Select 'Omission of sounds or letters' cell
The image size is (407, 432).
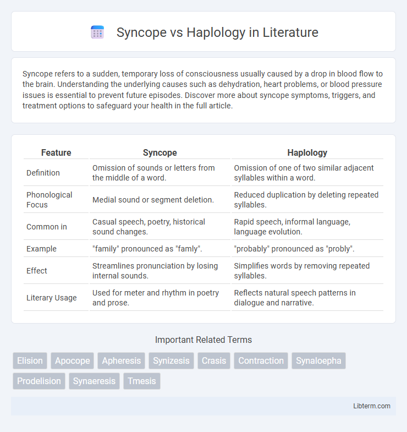(x=159, y=173)
